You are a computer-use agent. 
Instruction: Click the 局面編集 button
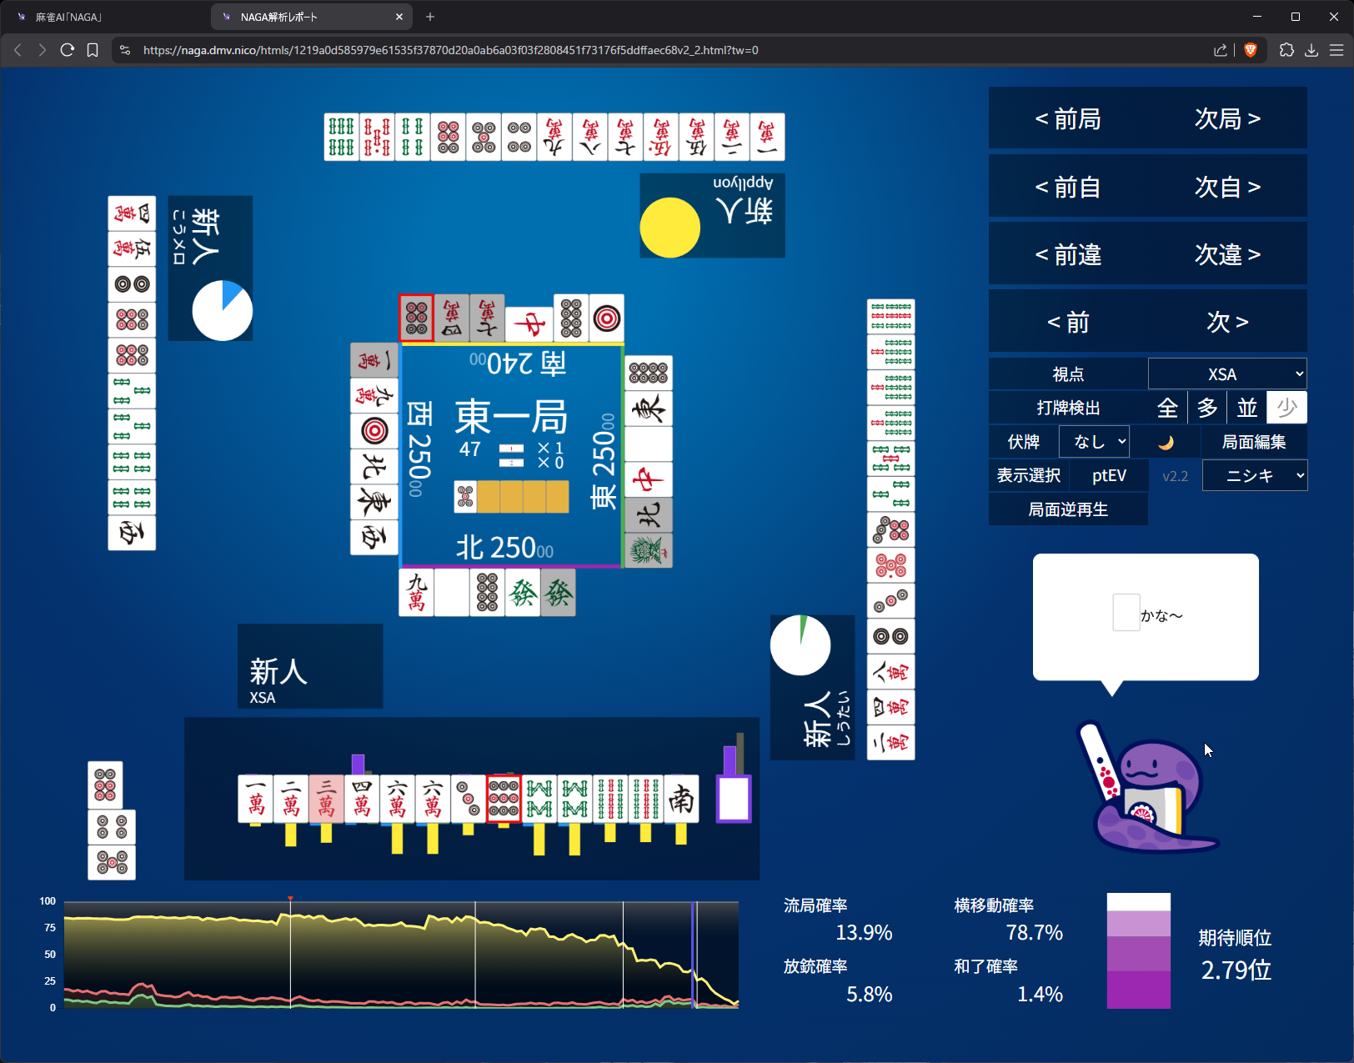1253,442
